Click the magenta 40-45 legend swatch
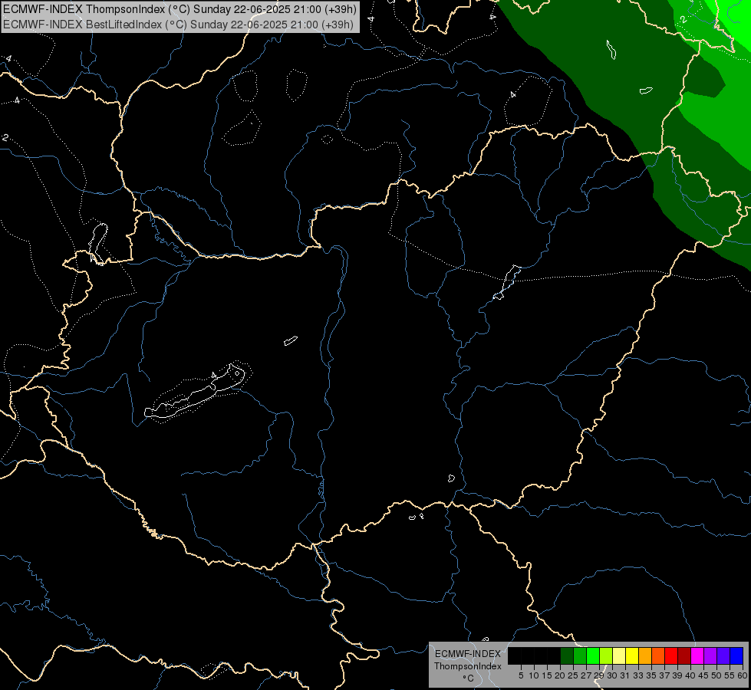Screen dimensions: 751x690 697,655
